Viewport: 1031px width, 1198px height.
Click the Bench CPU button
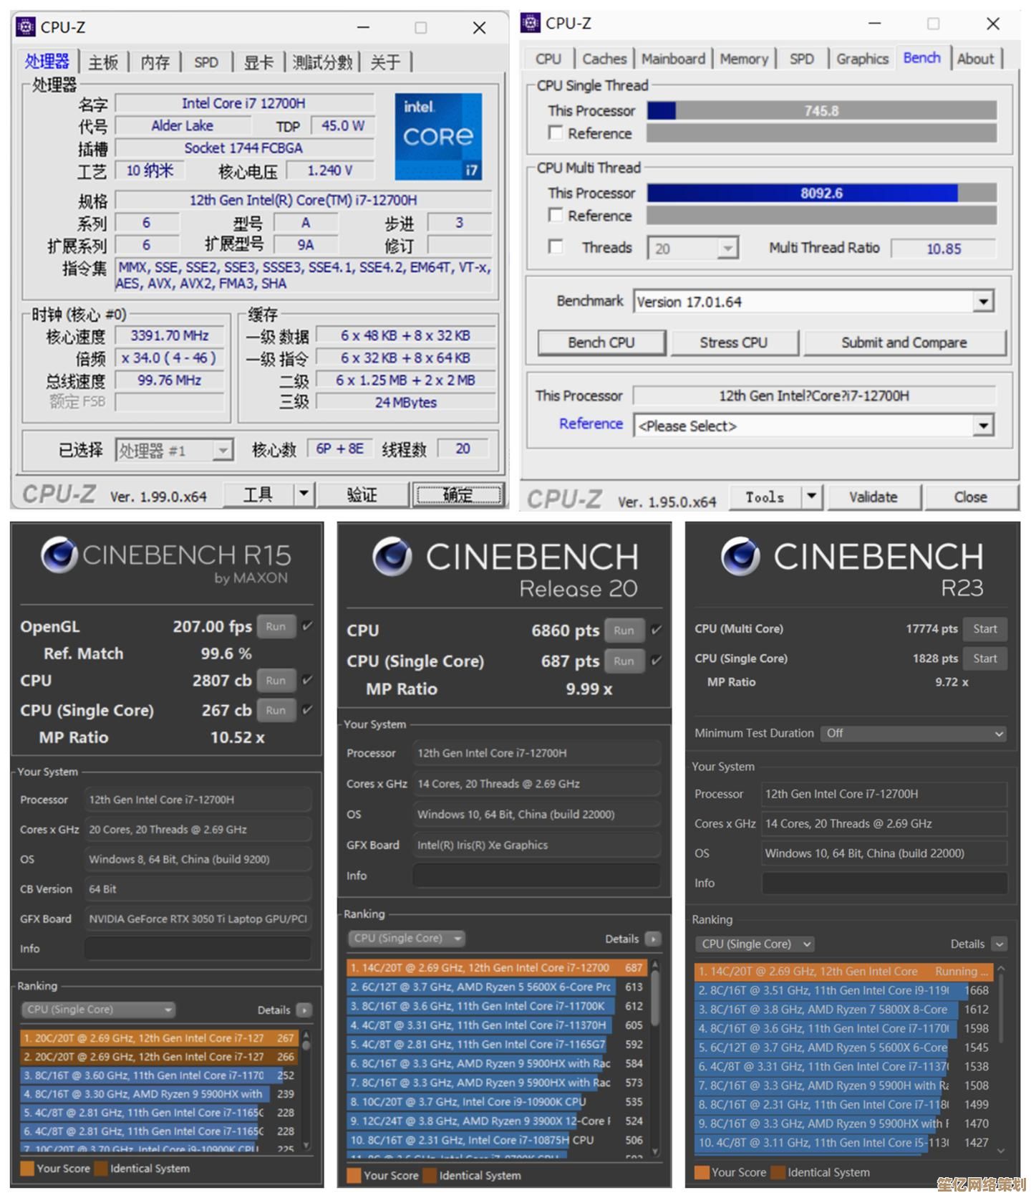tap(601, 342)
